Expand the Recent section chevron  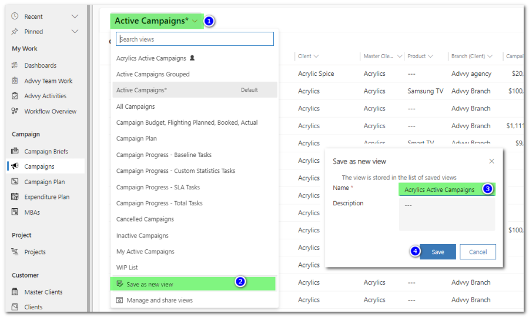coord(75,16)
